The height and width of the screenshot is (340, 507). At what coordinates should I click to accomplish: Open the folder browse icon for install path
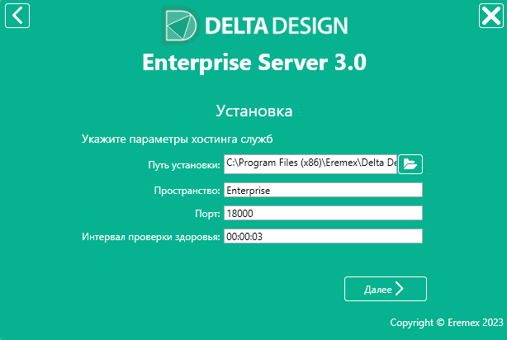[410, 164]
